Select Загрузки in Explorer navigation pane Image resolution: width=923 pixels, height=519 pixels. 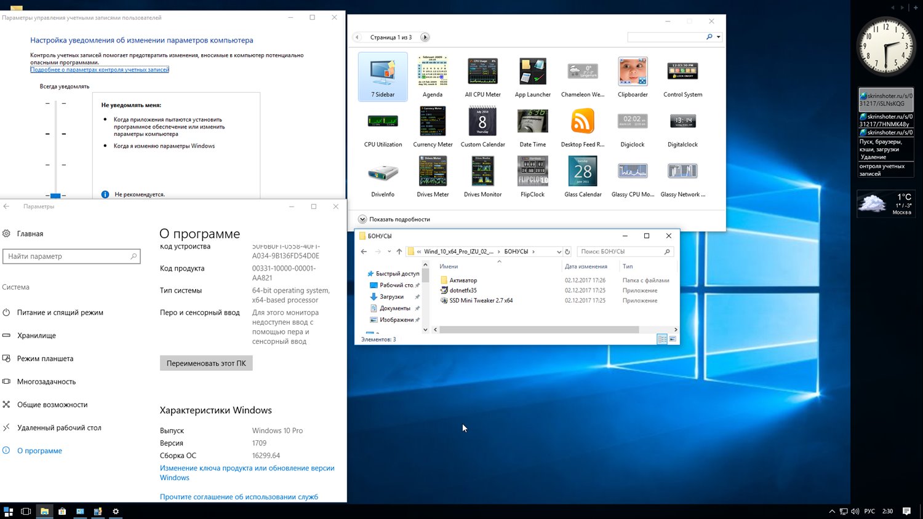click(391, 297)
